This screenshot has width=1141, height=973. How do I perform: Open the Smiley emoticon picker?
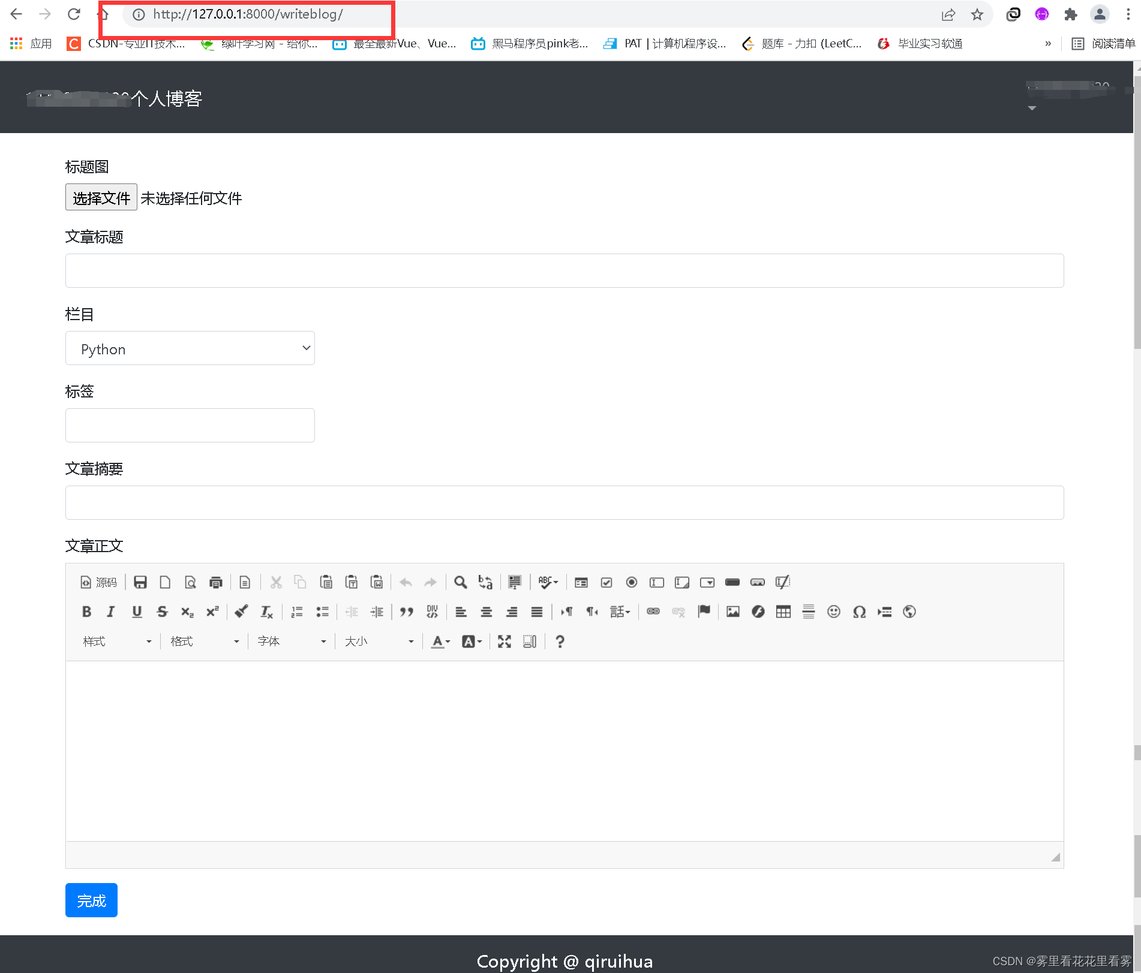pos(834,611)
